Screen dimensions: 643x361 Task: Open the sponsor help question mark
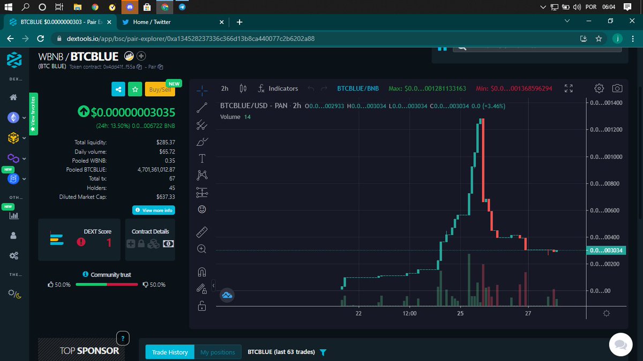click(123, 338)
